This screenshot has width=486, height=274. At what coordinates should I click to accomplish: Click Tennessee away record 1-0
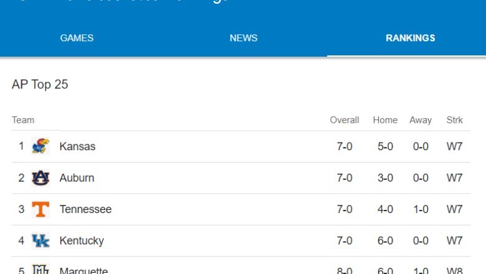tap(421, 209)
